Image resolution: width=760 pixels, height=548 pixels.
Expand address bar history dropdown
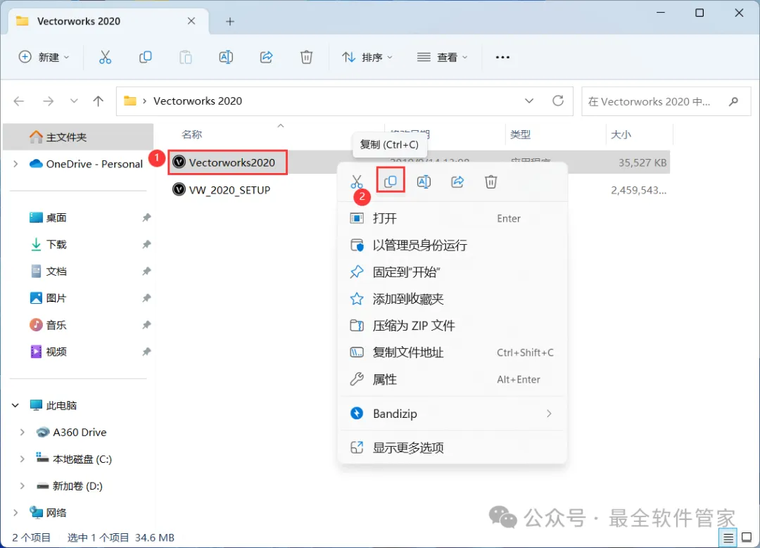point(529,101)
